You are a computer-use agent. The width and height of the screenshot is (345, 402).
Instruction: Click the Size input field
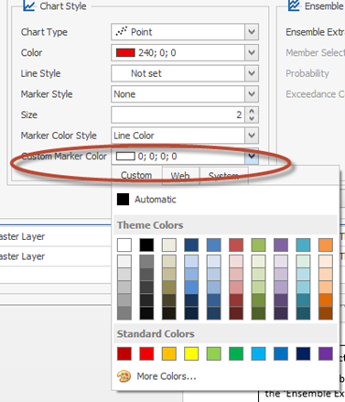(x=178, y=114)
